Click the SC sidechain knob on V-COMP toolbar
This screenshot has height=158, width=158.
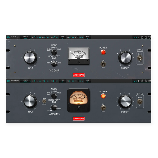[78, 37]
